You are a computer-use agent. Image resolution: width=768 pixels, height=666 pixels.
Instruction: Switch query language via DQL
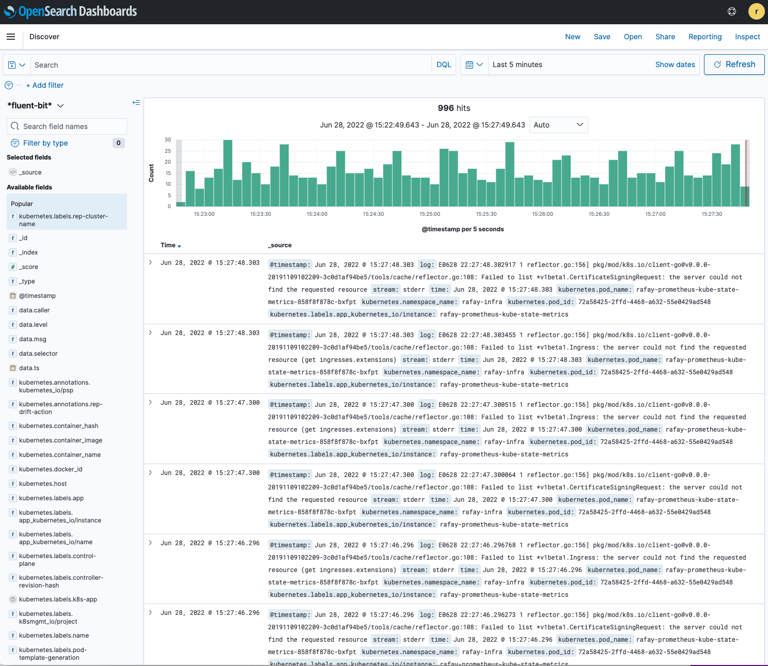[444, 65]
